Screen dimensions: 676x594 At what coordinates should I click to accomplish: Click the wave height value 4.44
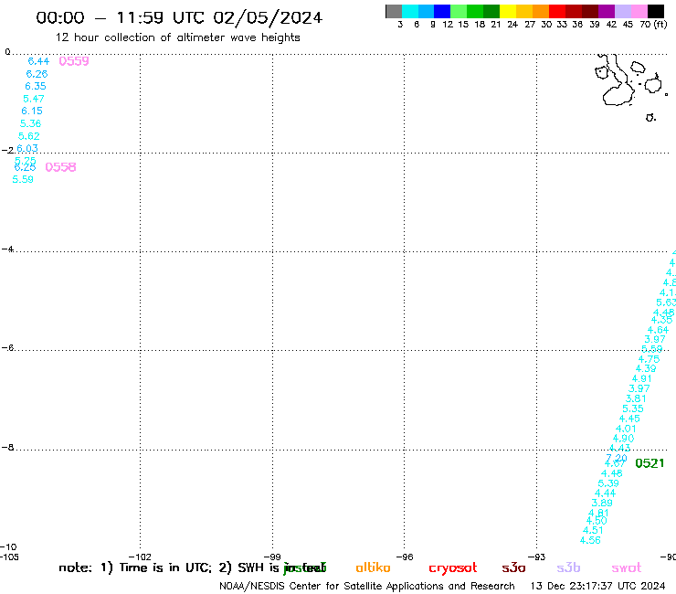pos(606,493)
